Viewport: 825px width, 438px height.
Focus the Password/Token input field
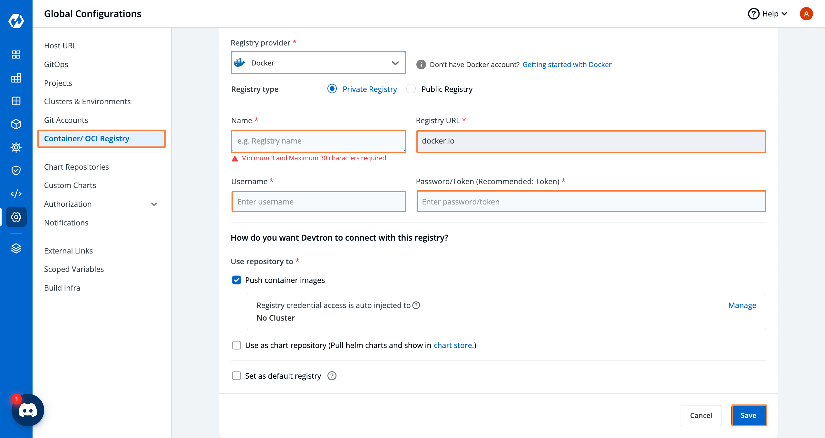point(591,202)
